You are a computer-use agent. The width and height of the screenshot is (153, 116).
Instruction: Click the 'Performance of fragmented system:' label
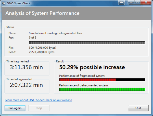pos(82,76)
